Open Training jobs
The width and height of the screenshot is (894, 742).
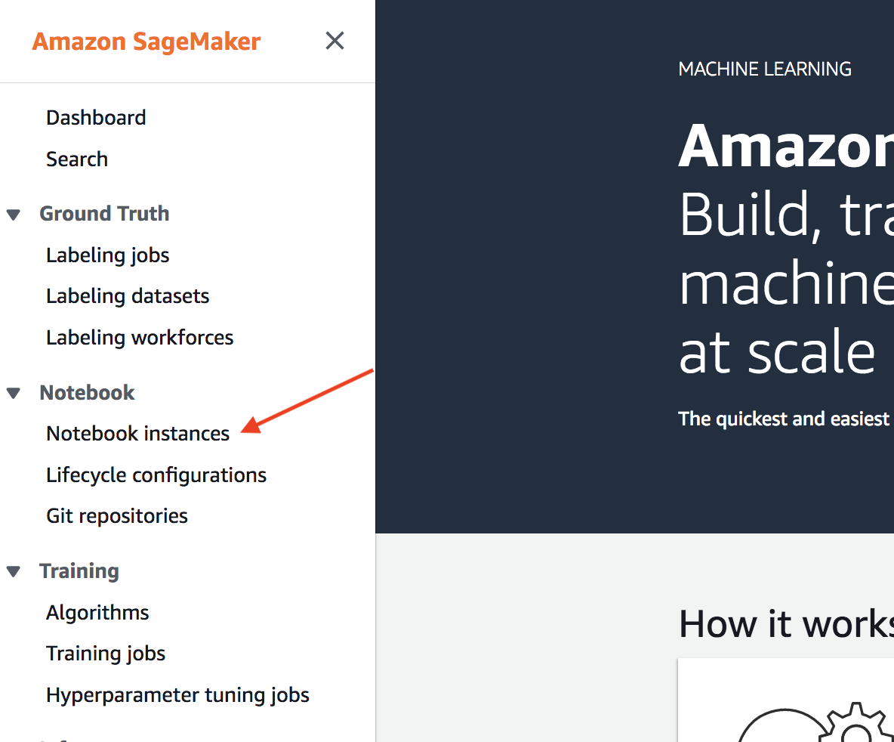(106, 654)
